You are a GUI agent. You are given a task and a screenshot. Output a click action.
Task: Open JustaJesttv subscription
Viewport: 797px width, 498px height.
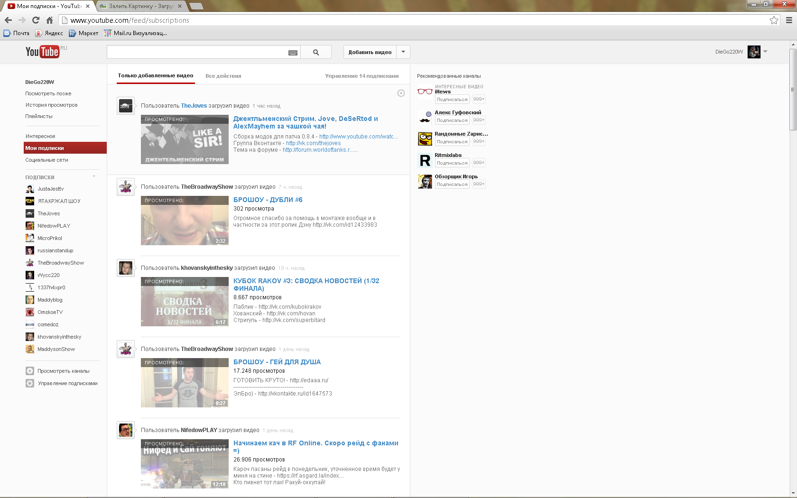pos(50,189)
